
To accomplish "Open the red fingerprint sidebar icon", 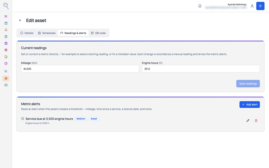I will 6,50.
